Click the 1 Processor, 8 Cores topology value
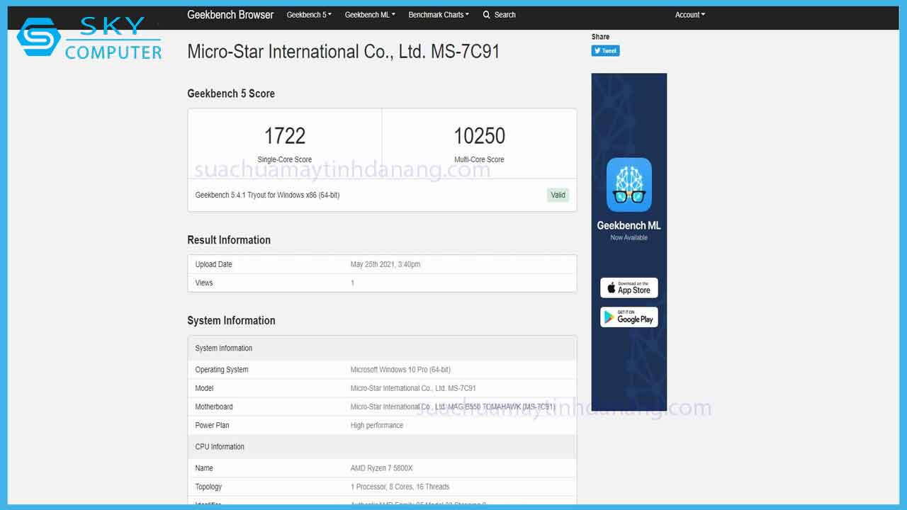 [400, 487]
